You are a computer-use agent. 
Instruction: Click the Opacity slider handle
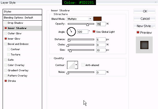[x=87, y=25]
